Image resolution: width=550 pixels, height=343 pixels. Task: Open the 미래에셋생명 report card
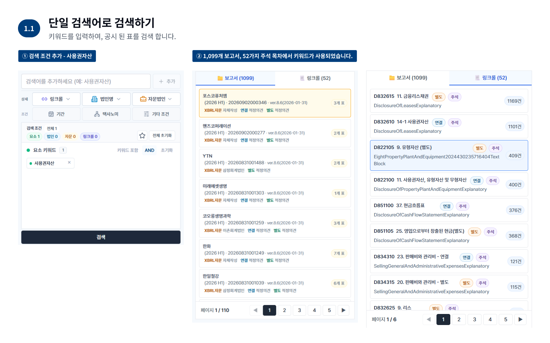tap(275, 193)
